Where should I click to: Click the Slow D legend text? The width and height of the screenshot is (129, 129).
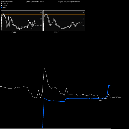click(x=5, y=4)
